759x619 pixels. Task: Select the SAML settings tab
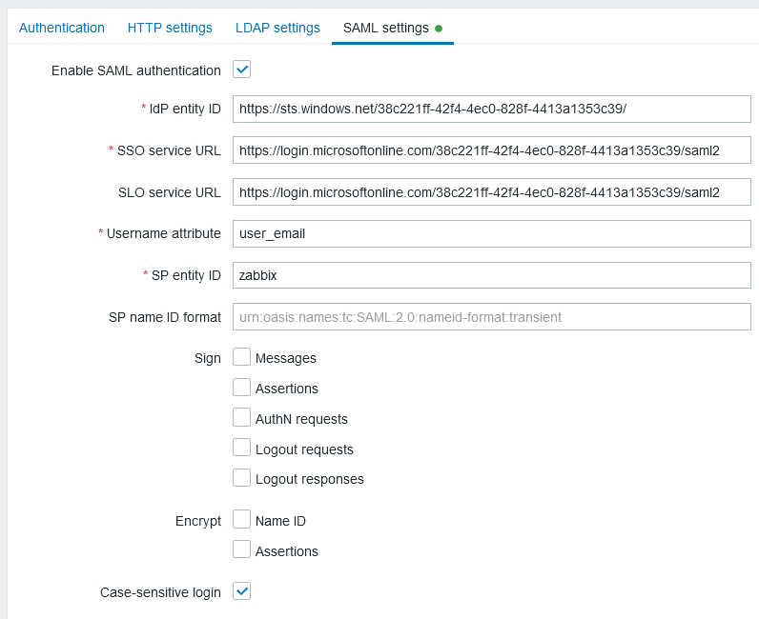(385, 28)
